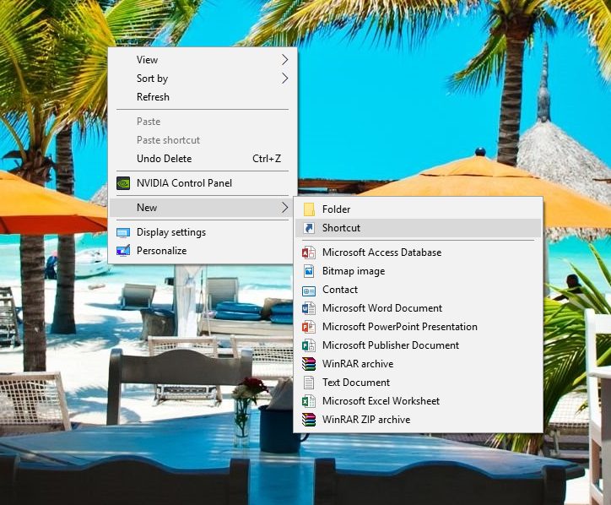Screen dimensions: 611x505
Task: Open Display settings from the menu
Action: point(203,232)
